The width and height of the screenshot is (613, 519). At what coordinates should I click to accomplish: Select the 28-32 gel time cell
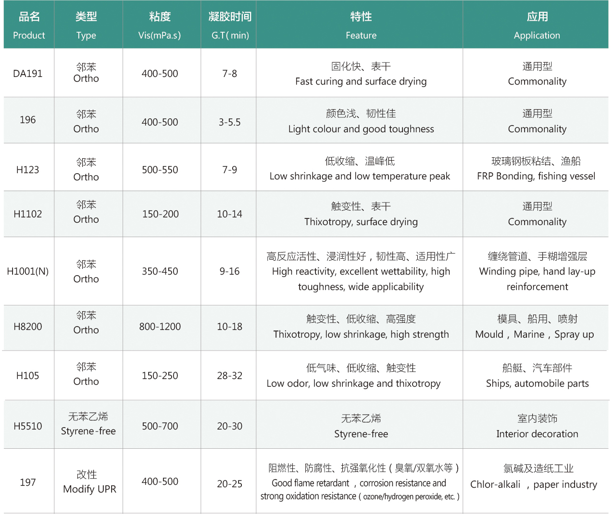229,376
